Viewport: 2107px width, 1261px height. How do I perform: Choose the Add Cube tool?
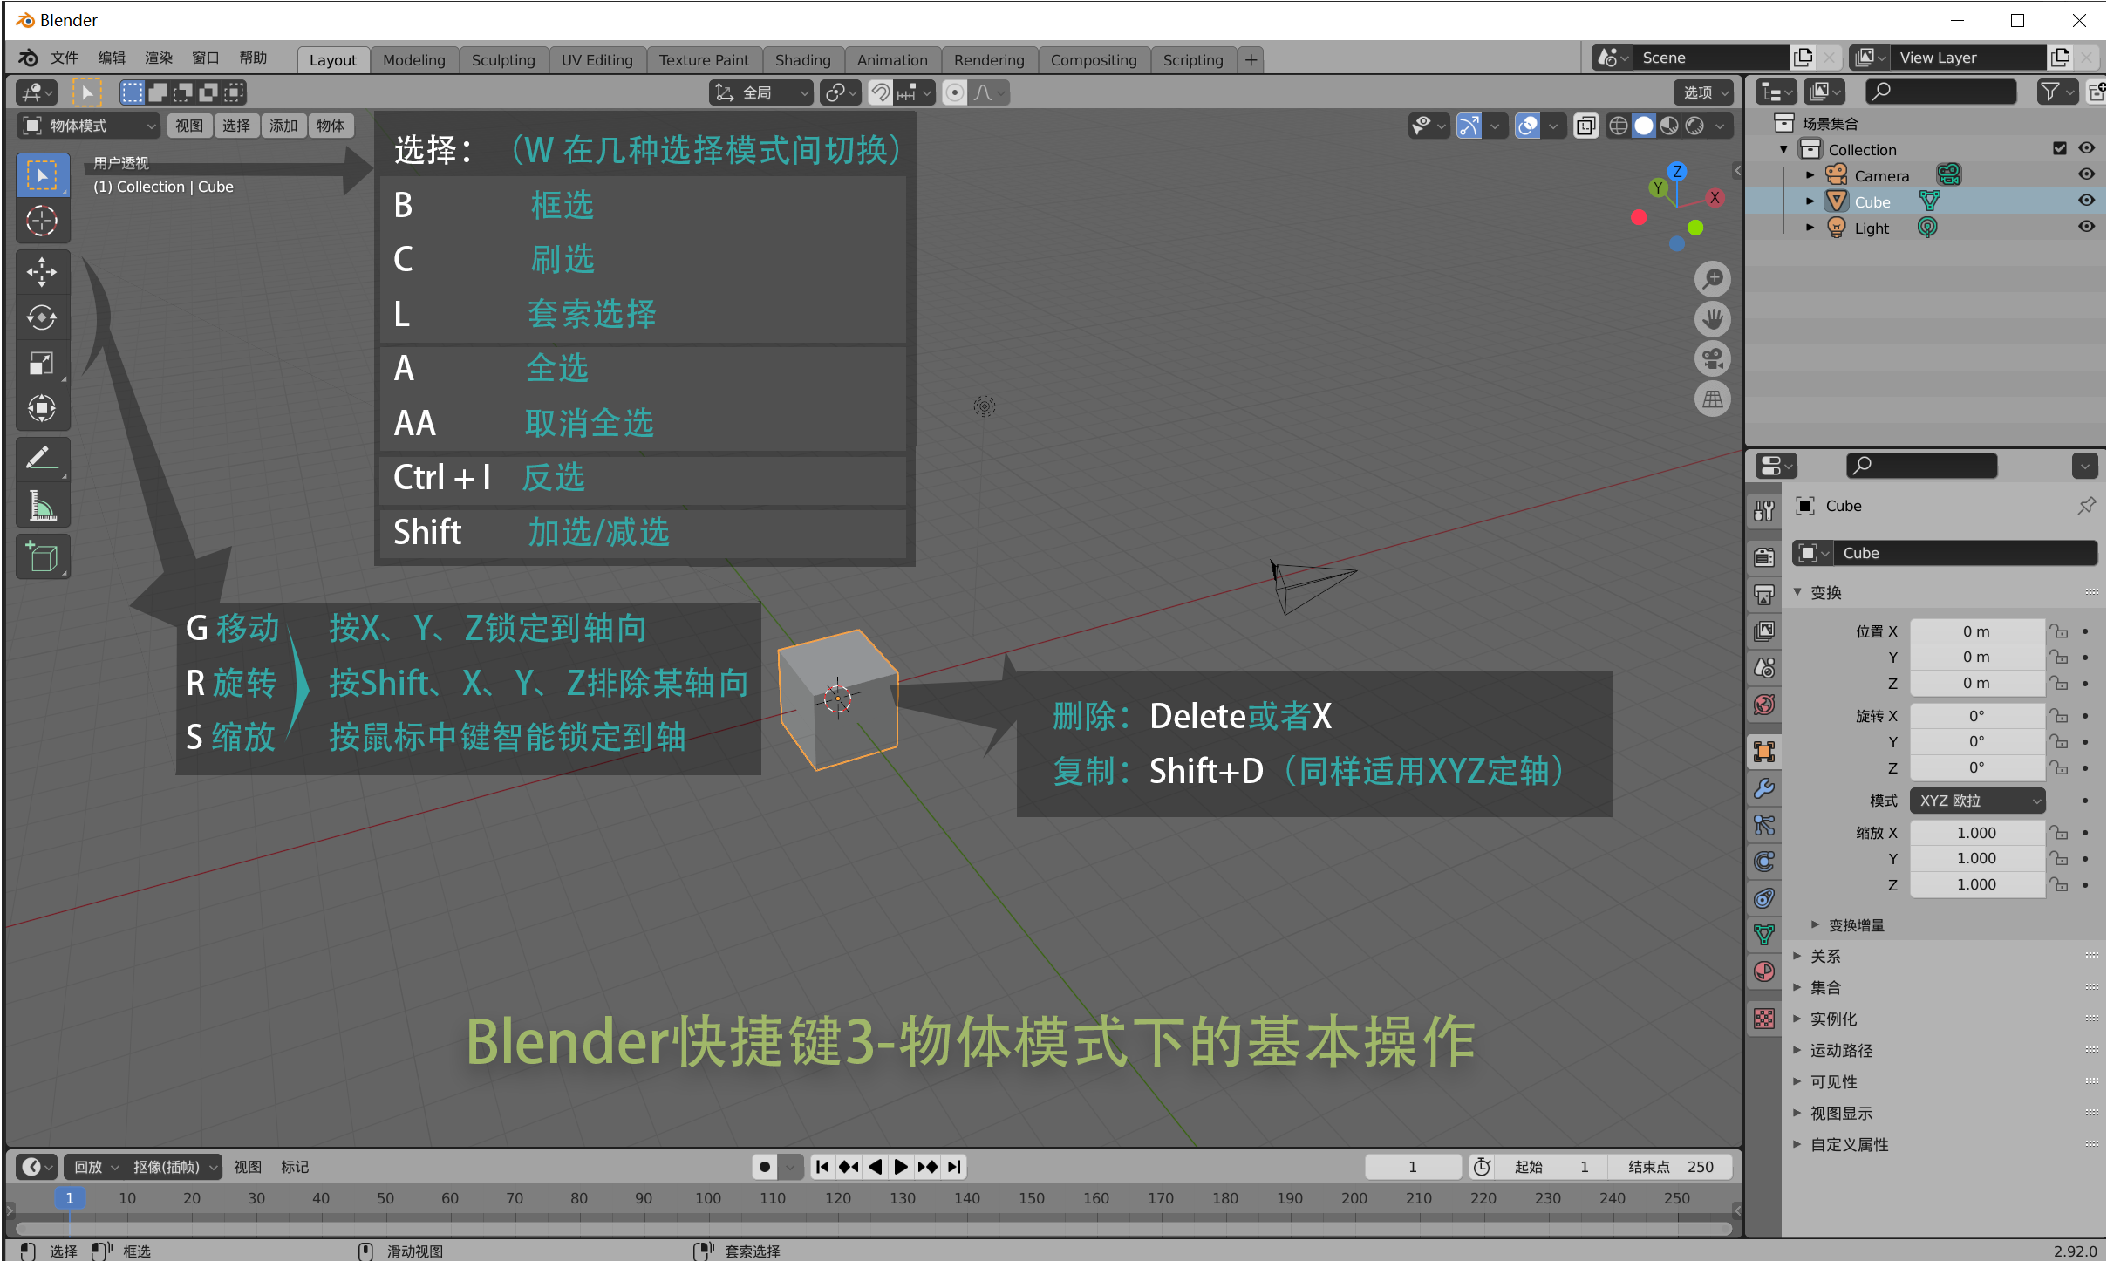point(41,556)
